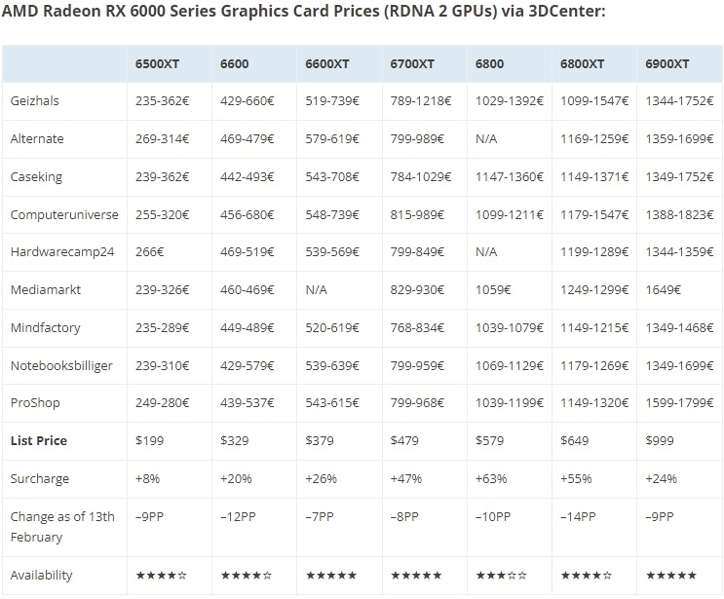Click the Change as of 13th February label

click(62, 527)
